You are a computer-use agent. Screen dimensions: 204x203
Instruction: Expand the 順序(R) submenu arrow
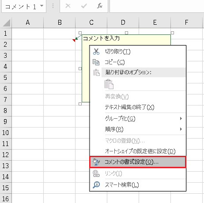181,129
